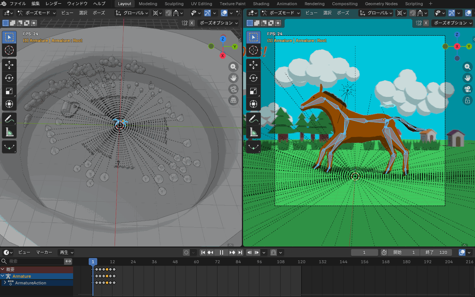
Task: Toggle lock camera to view padlock
Action: 467,100
